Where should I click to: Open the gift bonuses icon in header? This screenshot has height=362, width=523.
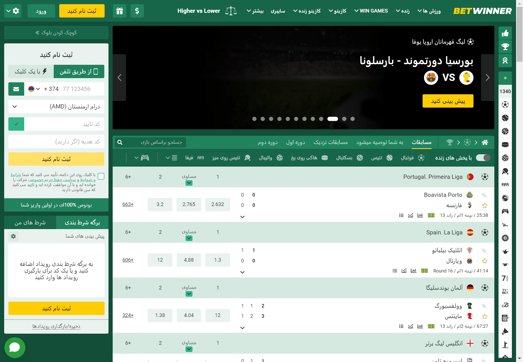tap(120, 11)
